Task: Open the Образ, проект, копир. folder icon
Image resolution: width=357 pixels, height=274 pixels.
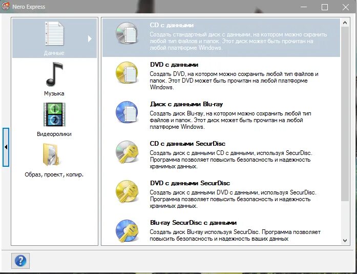Action: [51, 155]
